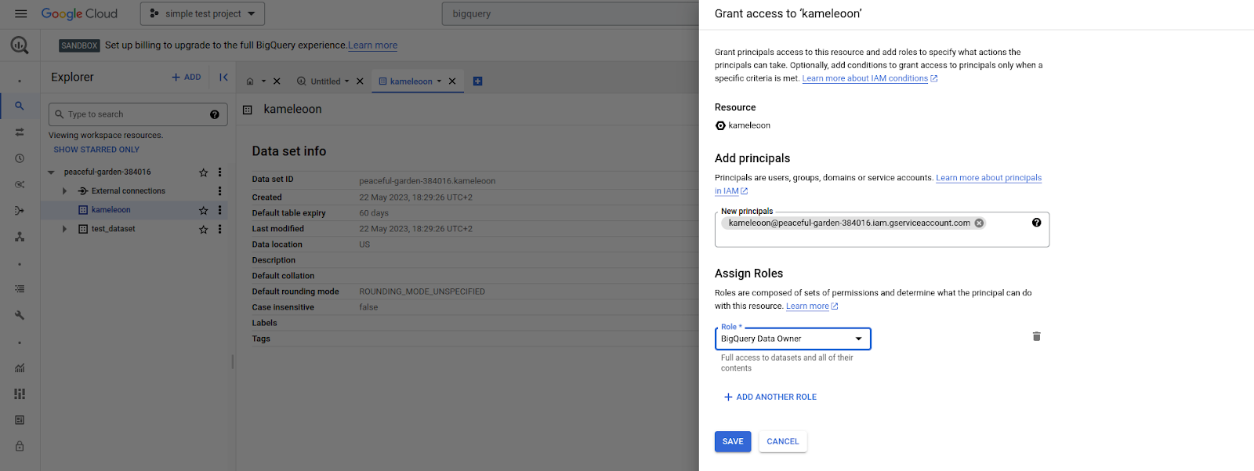1254x471 pixels.
Task: Click dataset ID value peaceful-garden-384016.kameleoon
Action: click(427, 181)
